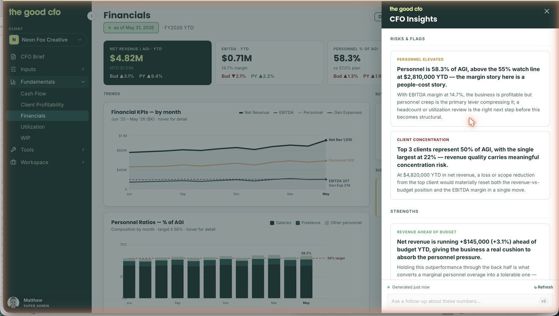Click the Net Revenue / AGI YTD card
The width and height of the screenshot is (559, 316).
coord(157,63)
